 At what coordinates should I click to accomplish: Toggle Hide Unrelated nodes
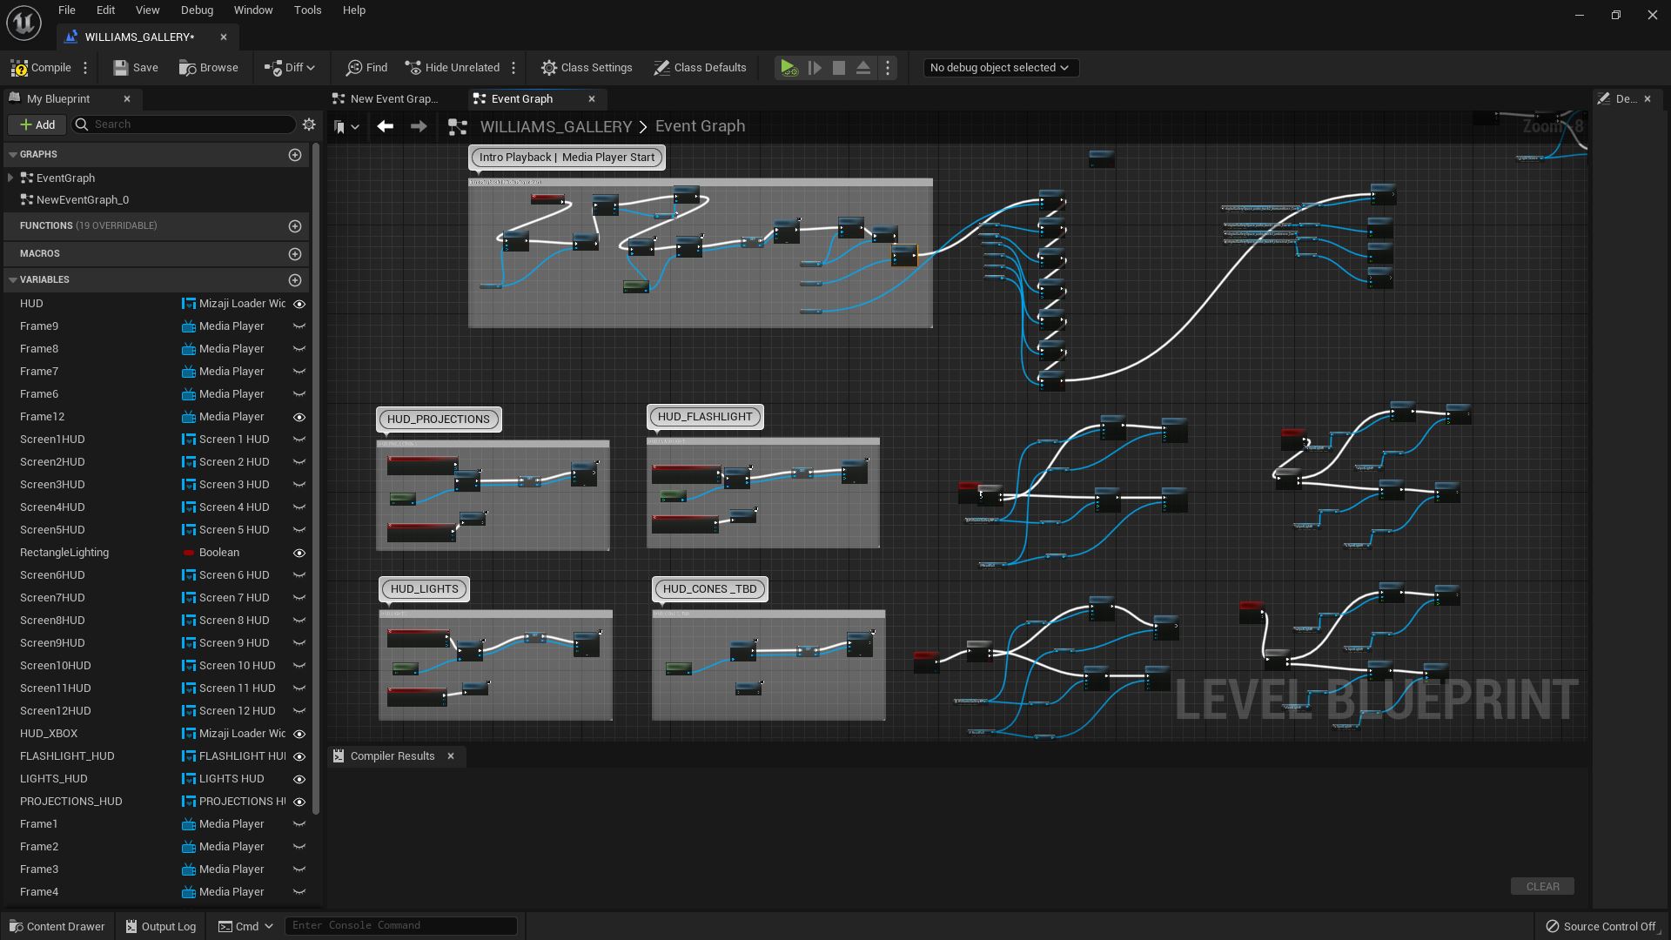(452, 68)
